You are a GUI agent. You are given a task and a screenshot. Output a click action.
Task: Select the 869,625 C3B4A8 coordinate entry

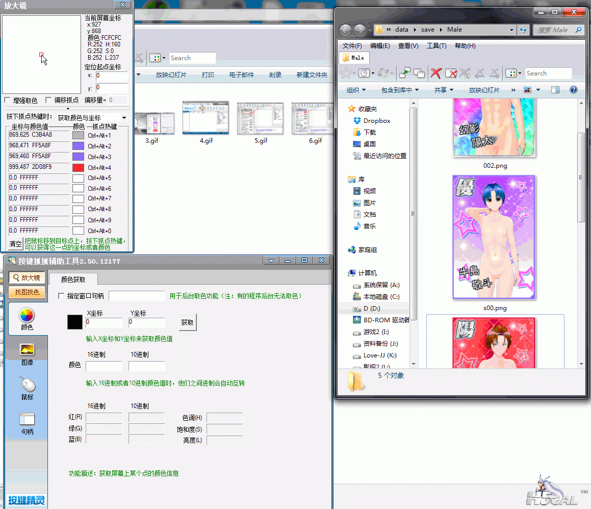38,135
